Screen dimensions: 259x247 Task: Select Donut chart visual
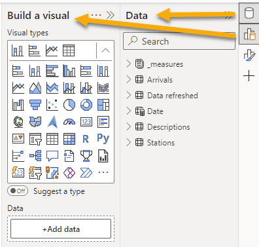[86, 105]
